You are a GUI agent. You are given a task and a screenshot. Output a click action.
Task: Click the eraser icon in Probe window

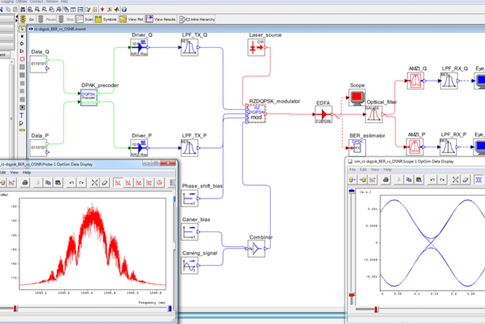click(105, 183)
